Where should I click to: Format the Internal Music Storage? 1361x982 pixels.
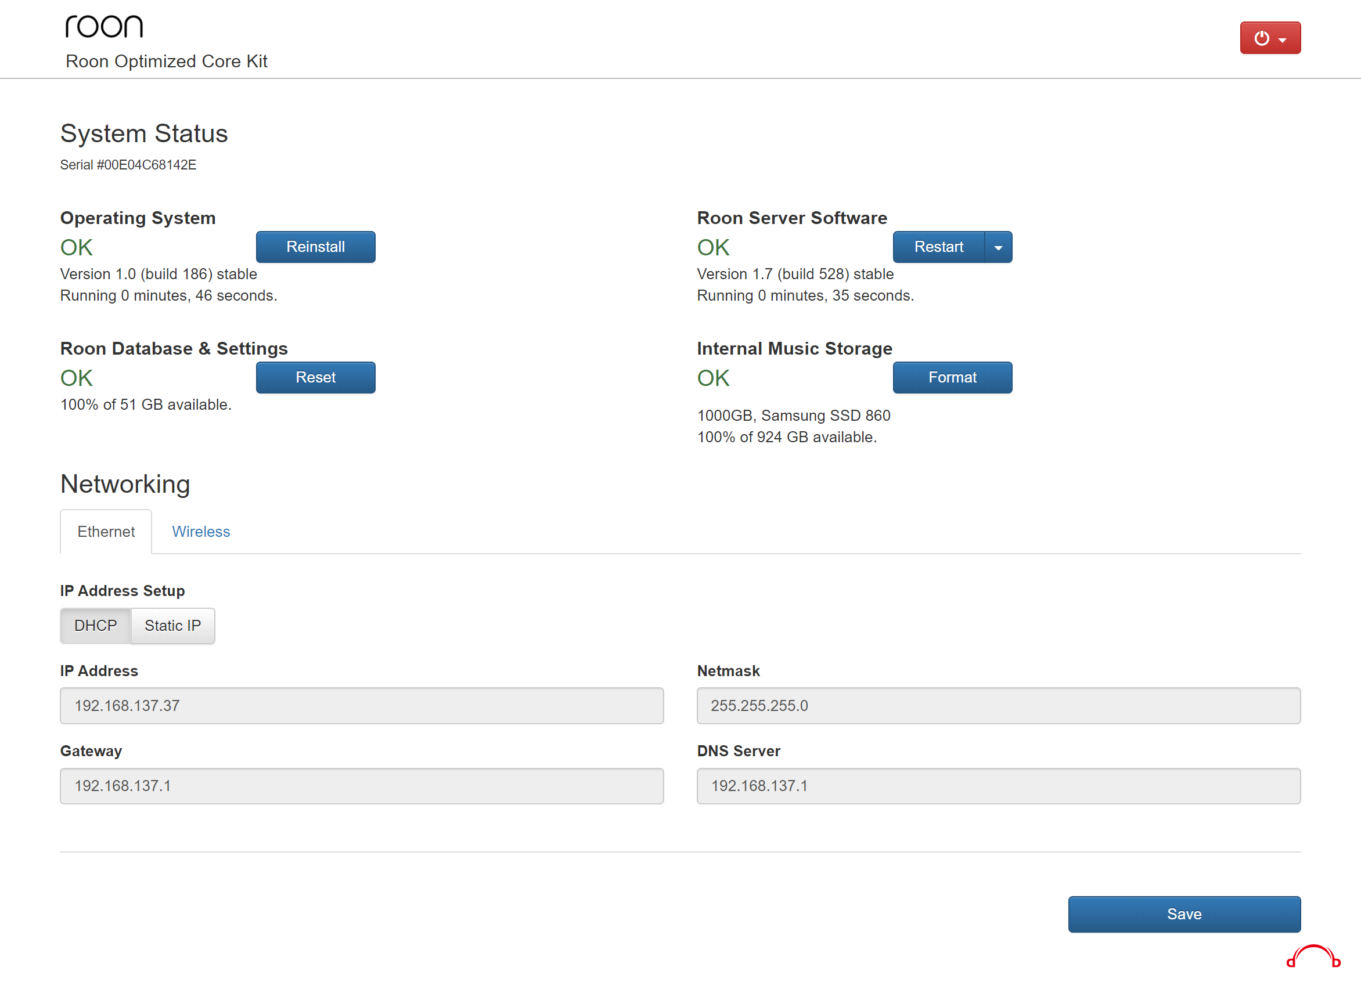pyautogui.click(x=952, y=377)
